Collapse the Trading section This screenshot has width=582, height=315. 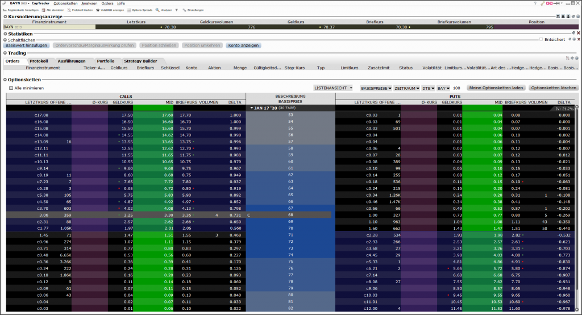(x=5, y=53)
